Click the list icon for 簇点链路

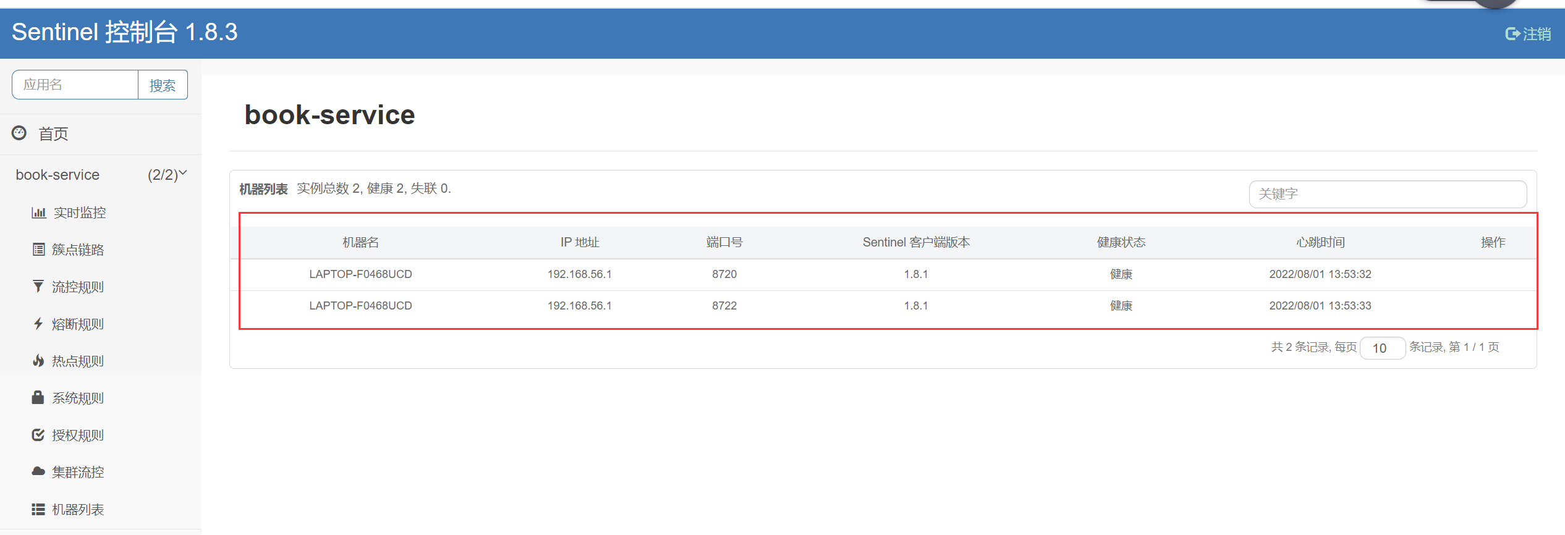[x=38, y=250]
